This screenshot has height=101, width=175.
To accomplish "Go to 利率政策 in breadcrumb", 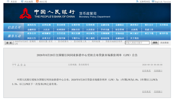I will (96, 41).
